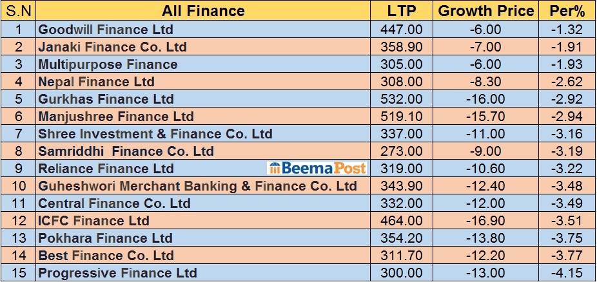Select the All Finance column header
This screenshot has width=597, height=282.
click(x=203, y=11)
